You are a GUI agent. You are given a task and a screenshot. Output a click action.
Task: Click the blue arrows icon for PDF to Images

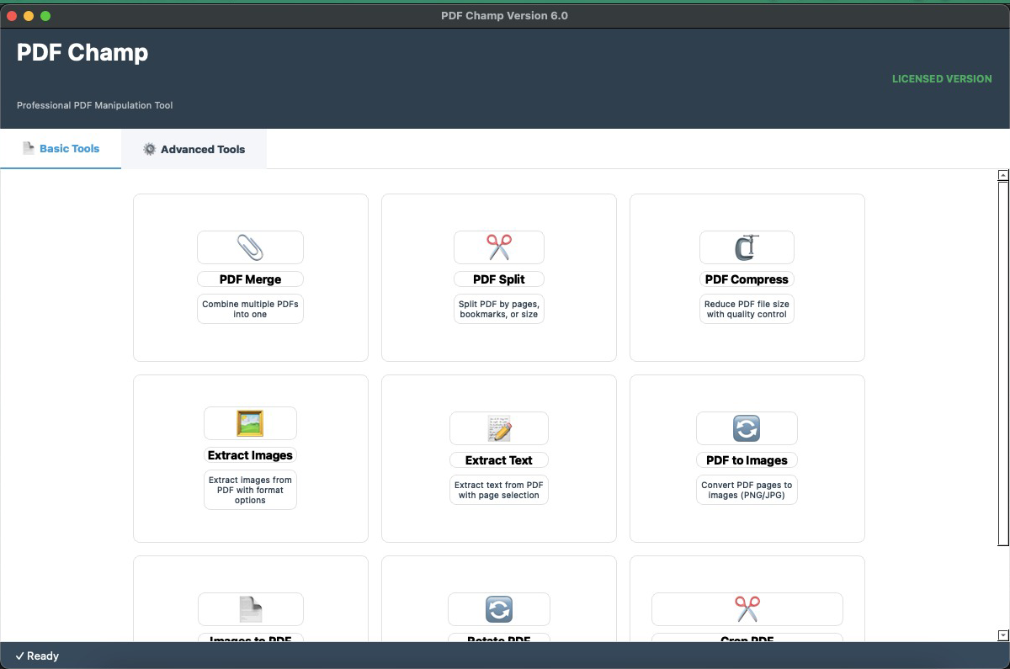tap(747, 427)
